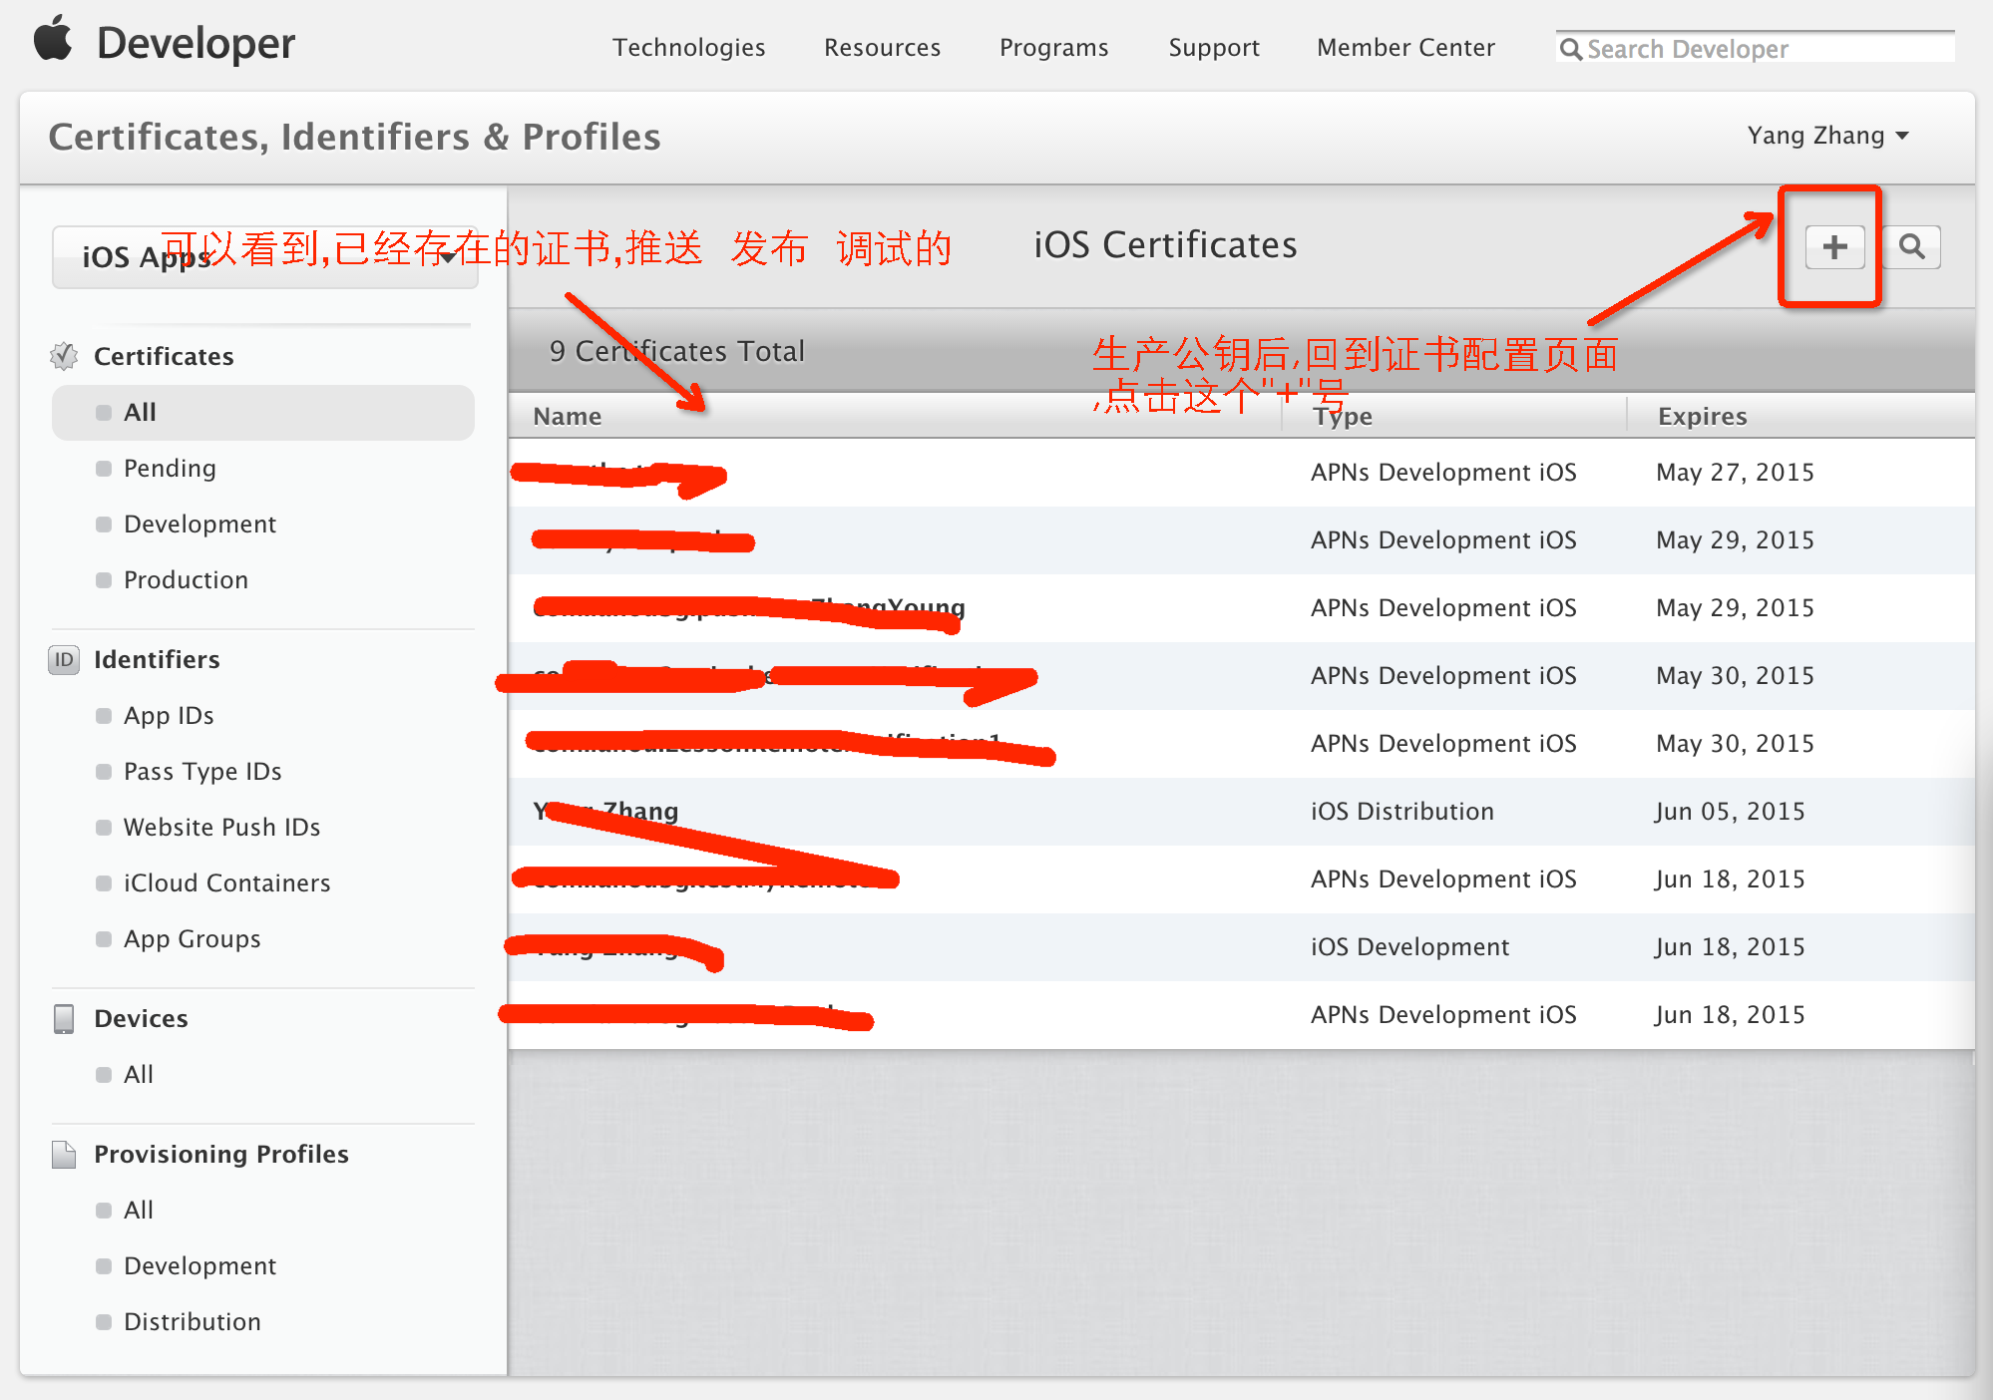
Task: Open the Resources menu
Action: (882, 47)
